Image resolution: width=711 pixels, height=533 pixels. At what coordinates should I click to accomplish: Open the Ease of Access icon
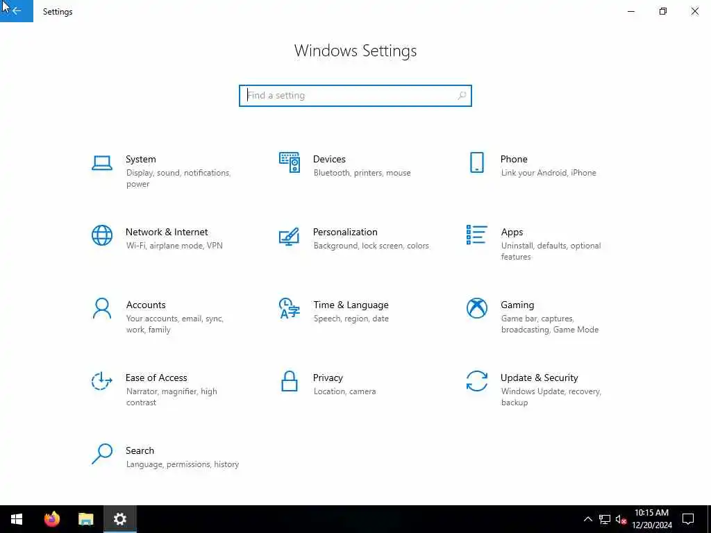click(102, 381)
